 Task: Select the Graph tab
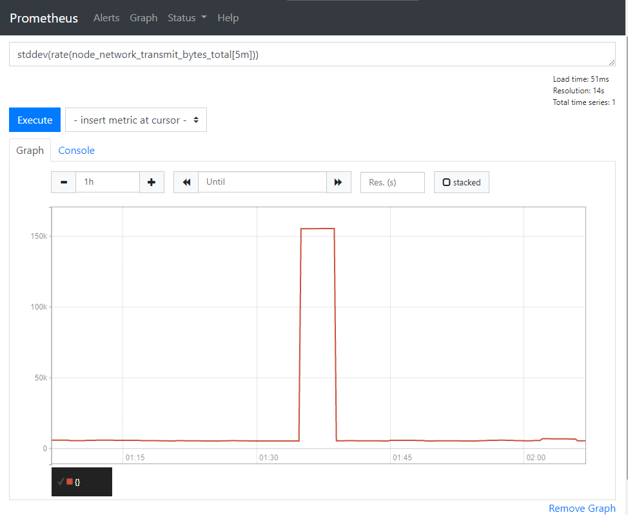click(x=30, y=150)
